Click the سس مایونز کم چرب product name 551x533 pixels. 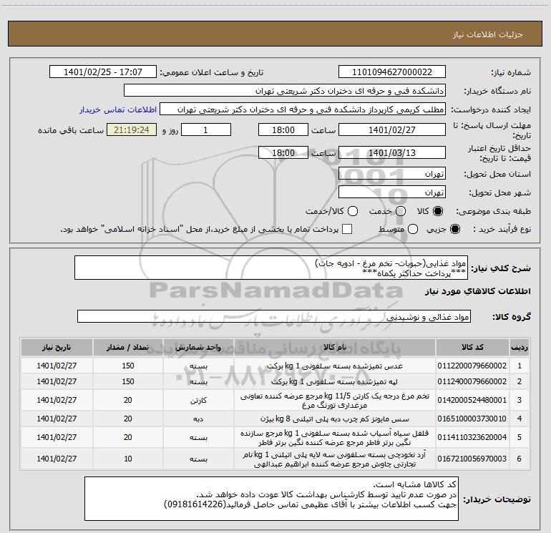click(x=335, y=419)
